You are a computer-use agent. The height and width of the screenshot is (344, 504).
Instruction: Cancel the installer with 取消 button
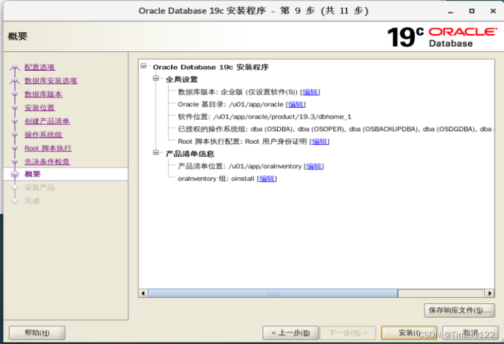pyautogui.click(x=470, y=333)
